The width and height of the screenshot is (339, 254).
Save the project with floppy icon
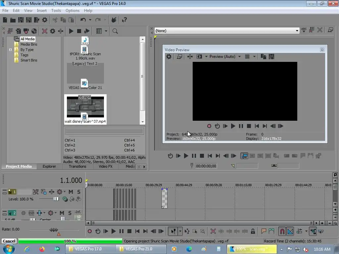[21, 20]
